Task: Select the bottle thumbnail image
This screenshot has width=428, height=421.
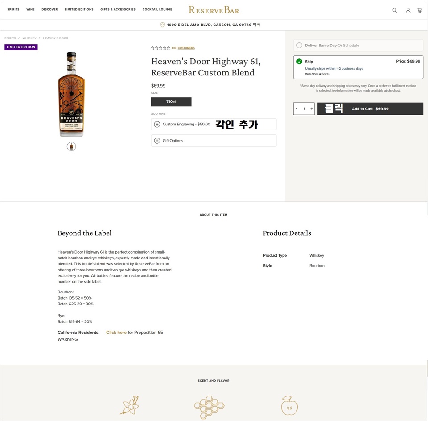Action: click(71, 146)
